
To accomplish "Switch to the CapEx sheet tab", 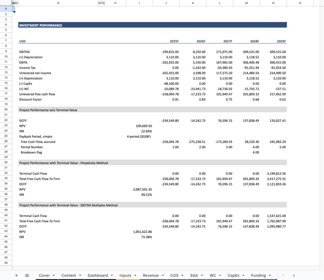I will point(233,276).
